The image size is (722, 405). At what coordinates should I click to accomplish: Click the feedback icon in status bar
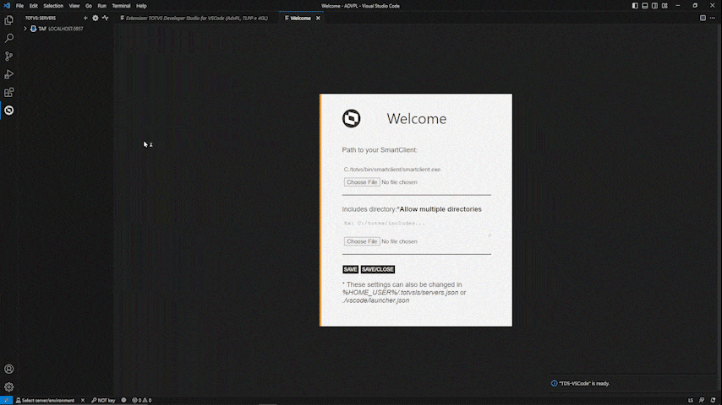pos(701,401)
